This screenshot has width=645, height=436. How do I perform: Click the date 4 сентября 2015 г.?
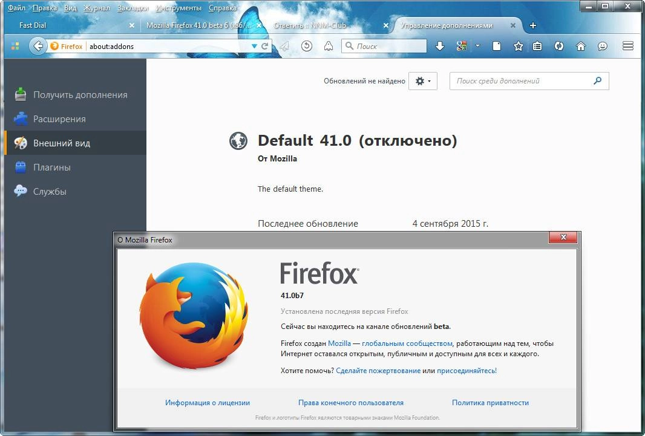point(450,224)
